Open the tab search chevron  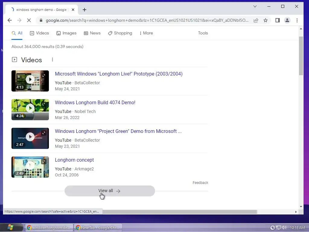point(255,6)
